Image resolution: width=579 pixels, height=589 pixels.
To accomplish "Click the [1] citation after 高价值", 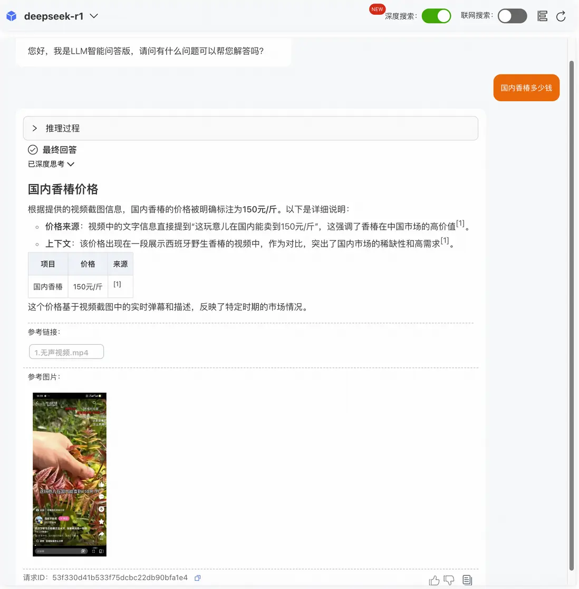I will (x=460, y=224).
